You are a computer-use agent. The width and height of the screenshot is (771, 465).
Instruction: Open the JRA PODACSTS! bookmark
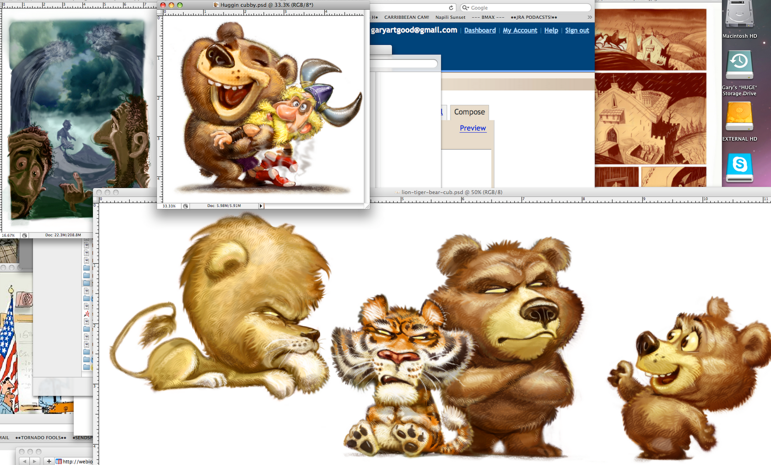(534, 17)
